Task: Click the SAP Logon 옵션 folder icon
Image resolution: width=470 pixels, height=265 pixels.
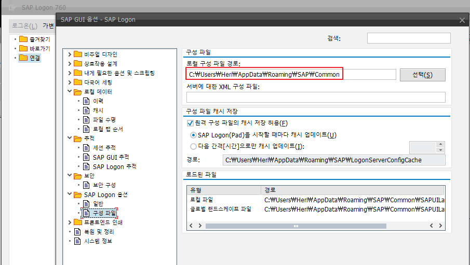Action: 78,194
